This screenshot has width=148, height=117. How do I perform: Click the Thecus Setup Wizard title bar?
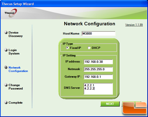(74, 4)
